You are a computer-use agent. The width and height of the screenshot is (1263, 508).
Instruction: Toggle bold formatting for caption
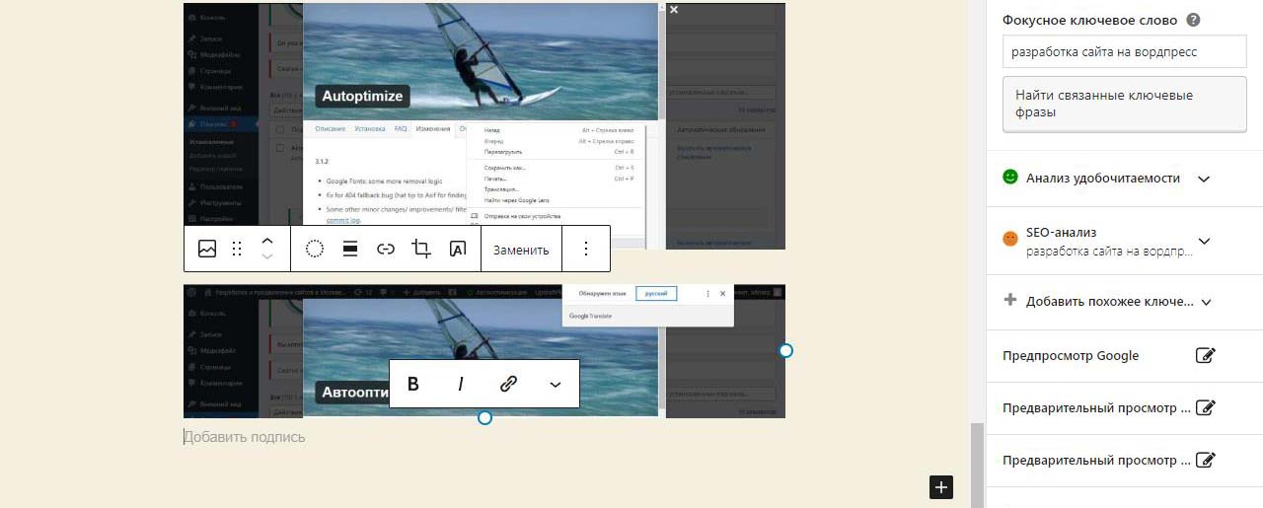pos(413,385)
